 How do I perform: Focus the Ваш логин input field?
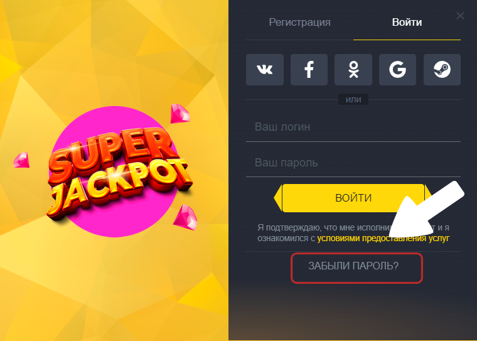(x=353, y=127)
